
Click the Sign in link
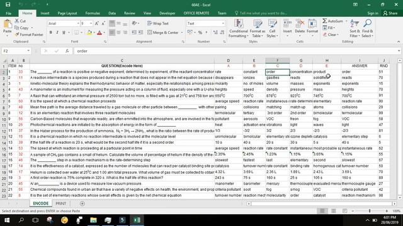point(373,13)
